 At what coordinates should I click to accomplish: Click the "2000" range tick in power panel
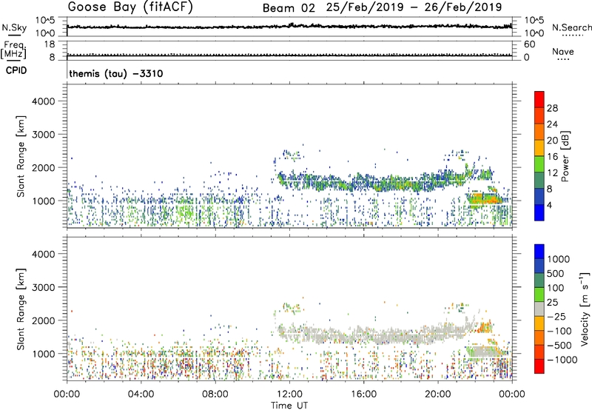coord(43,167)
